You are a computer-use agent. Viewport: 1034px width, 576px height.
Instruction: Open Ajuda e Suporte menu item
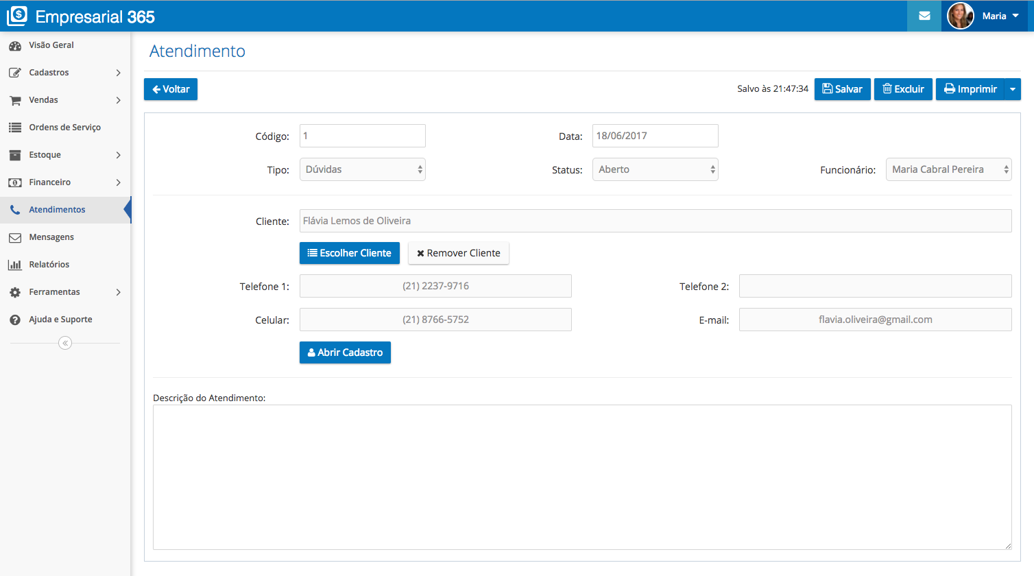[x=65, y=320]
